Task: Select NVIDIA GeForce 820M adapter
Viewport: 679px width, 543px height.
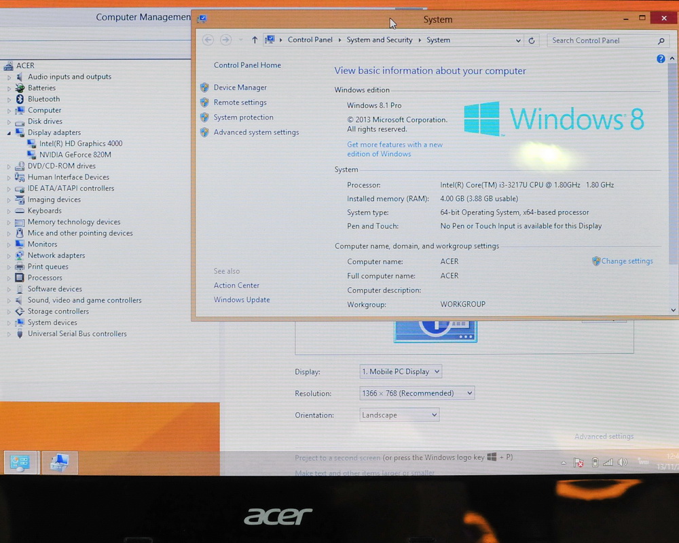Action: (75, 155)
